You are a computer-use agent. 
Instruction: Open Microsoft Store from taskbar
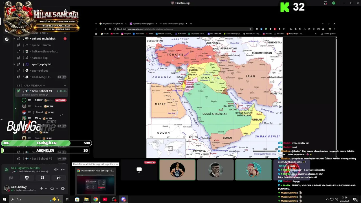tap(77, 199)
